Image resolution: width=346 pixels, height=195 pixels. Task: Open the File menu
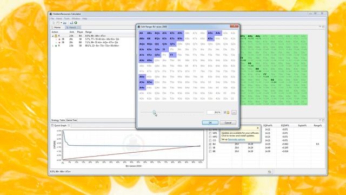point(52,18)
